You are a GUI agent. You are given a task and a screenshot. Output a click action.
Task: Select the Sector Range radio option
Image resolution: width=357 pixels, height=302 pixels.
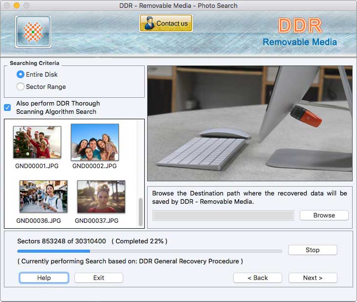pyautogui.click(x=21, y=86)
